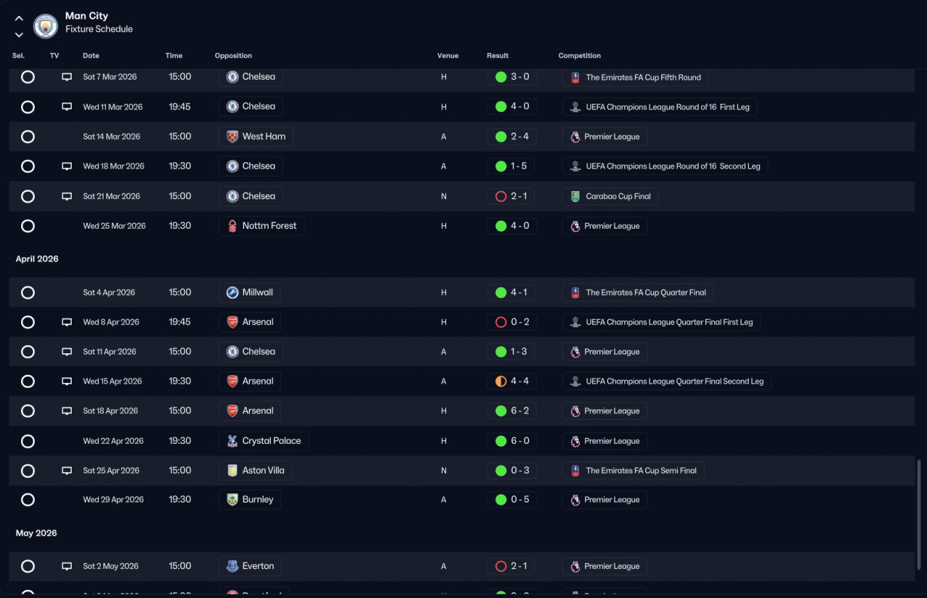
Task: Go to next team with down chevron
Action: click(19, 35)
